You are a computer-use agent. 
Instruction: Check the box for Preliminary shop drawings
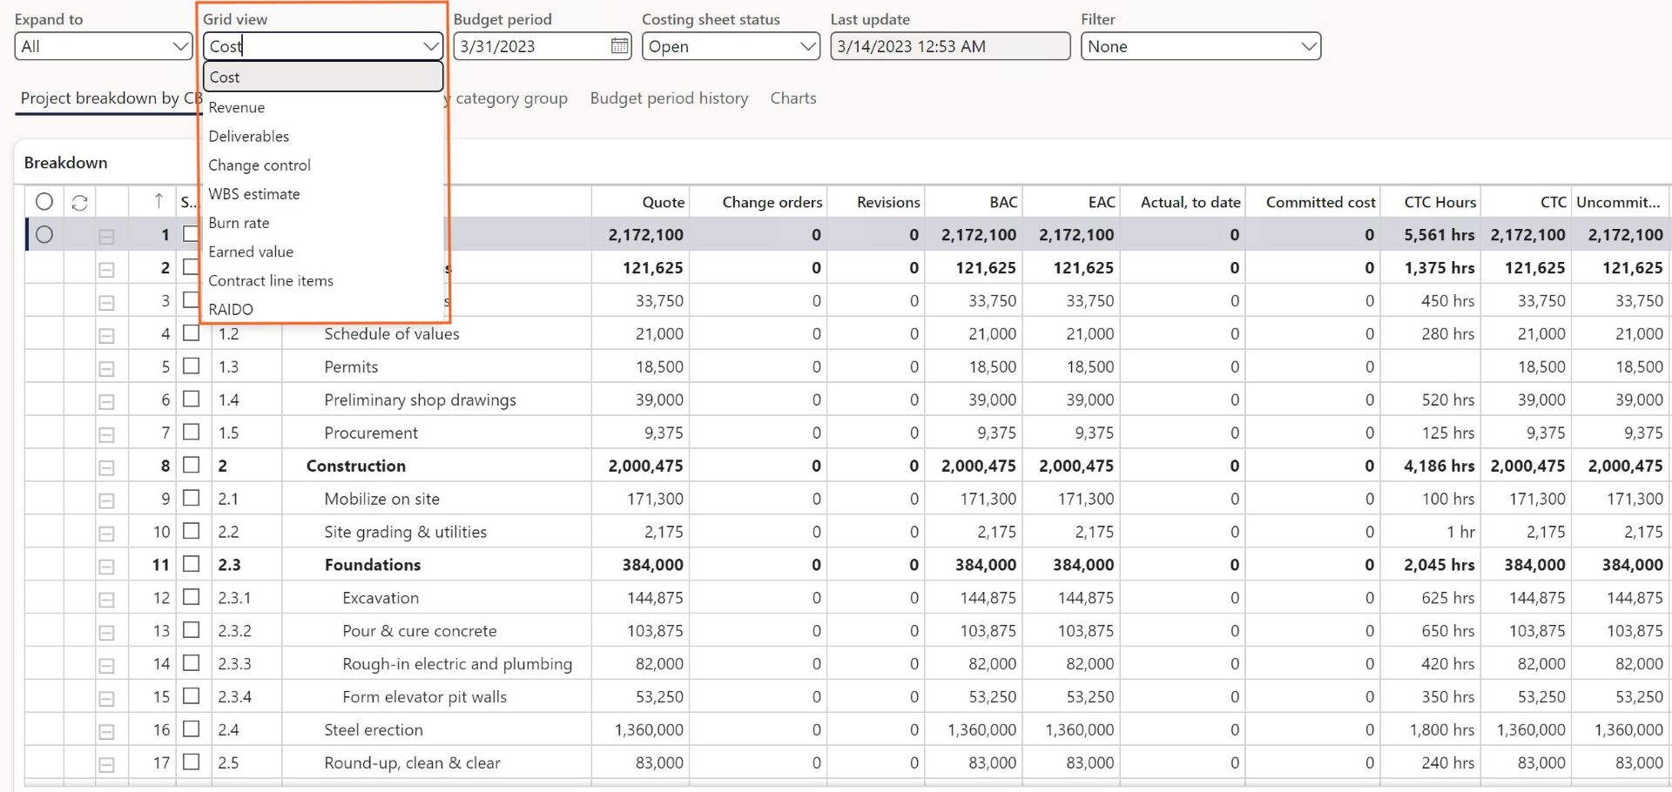(192, 399)
